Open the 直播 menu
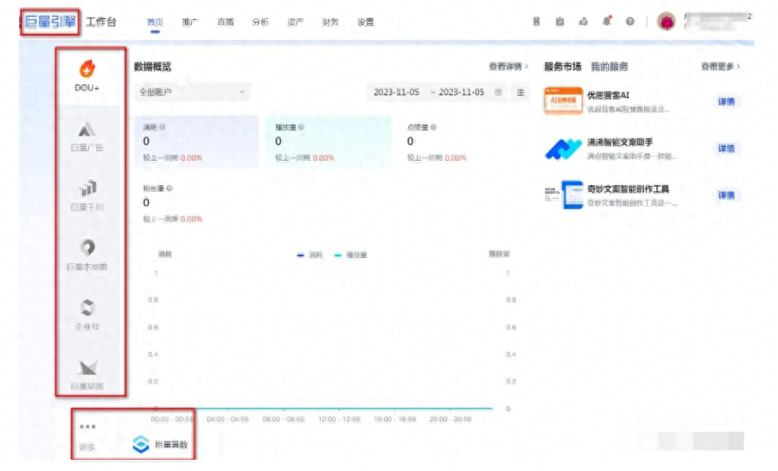Viewport: 778px width, 471px height. tap(225, 22)
